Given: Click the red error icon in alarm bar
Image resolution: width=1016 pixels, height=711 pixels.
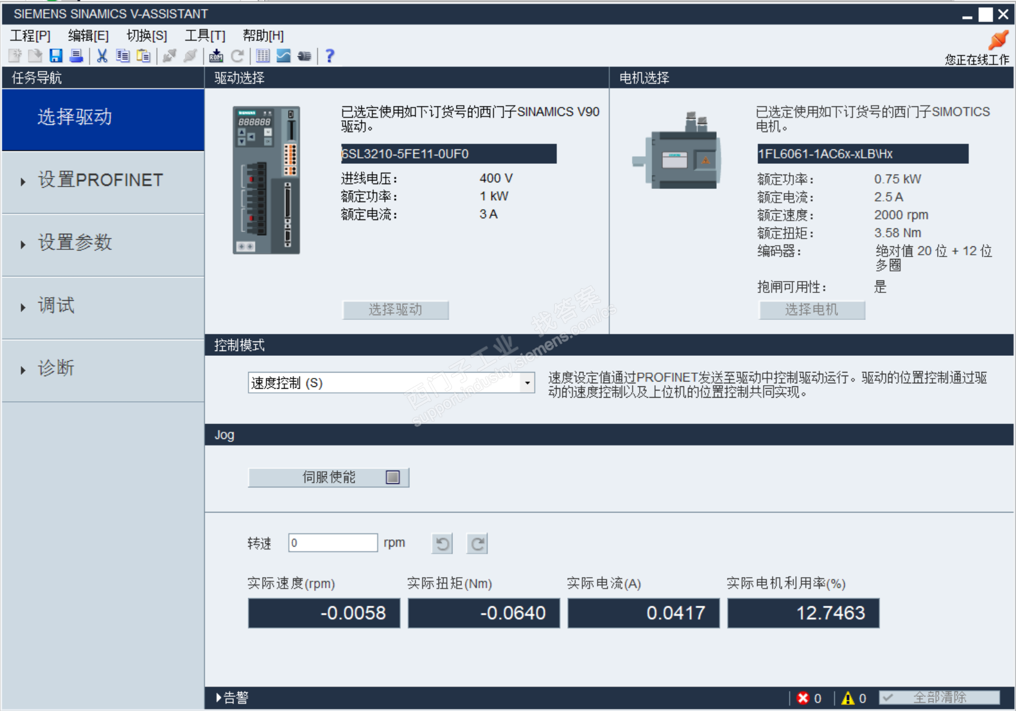Looking at the screenshot, I should pyautogui.click(x=803, y=698).
